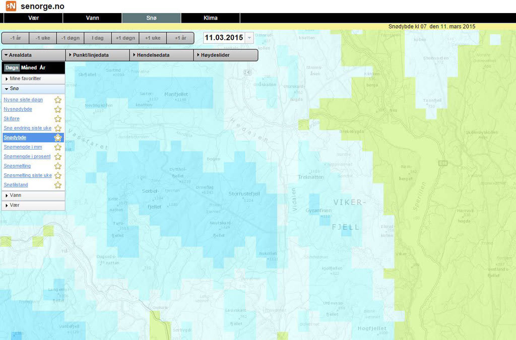This screenshot has width=516, height=340.
Task: Favorite star for Snømengde i prosent
Action: [x=58, y=157]
